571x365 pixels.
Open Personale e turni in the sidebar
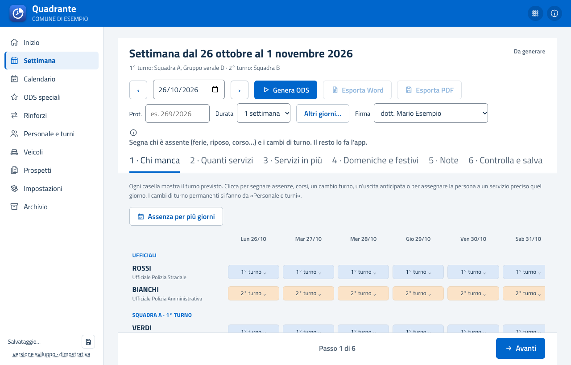click(52, 134)
